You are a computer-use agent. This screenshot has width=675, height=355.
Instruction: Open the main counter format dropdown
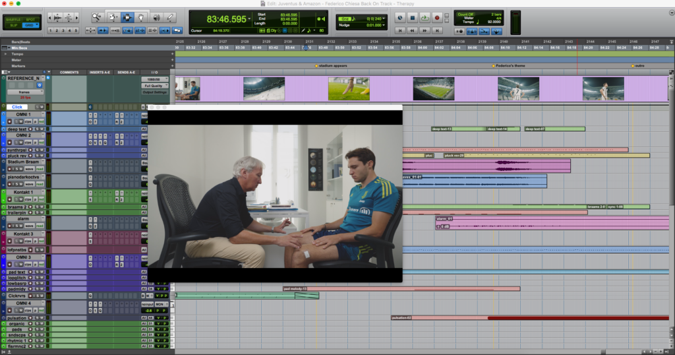tap(249, 19)
